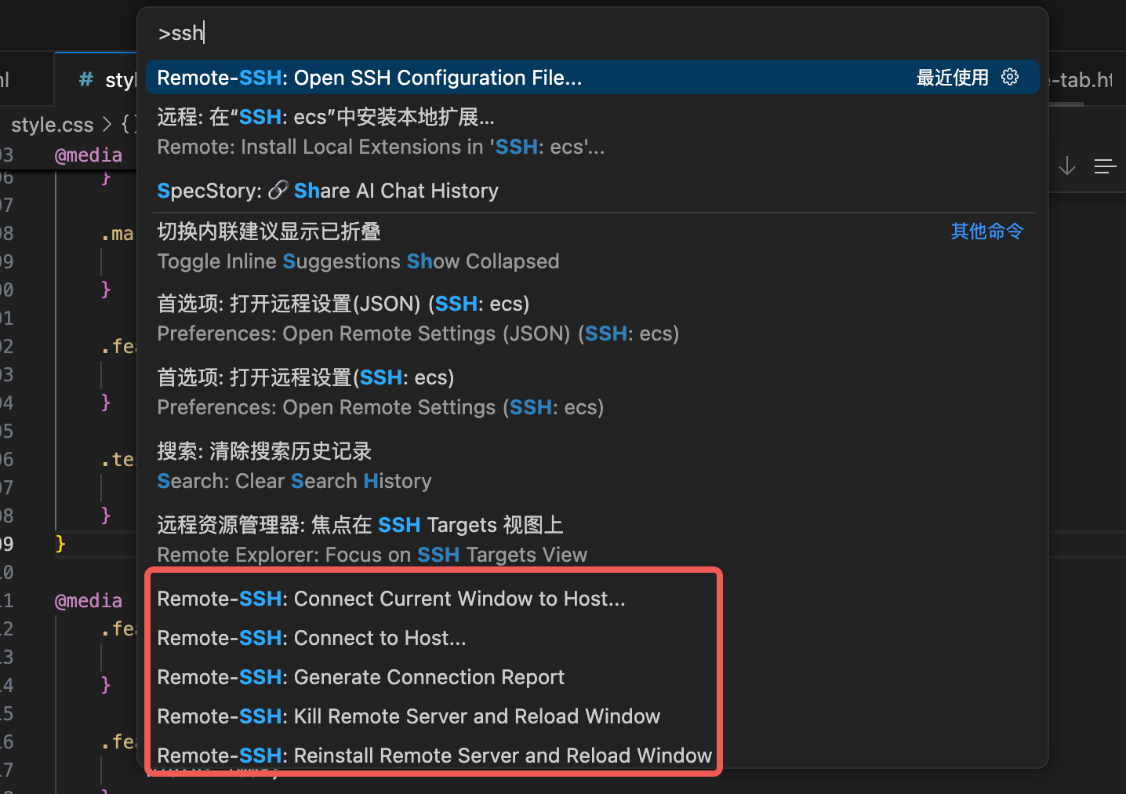Choose Remote-SSH: Connect to Host...

tap(592, 638)
